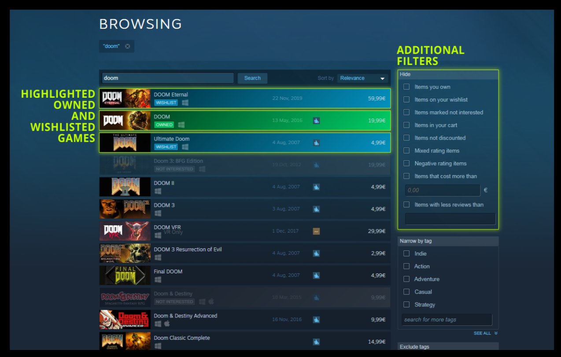Click the search term input field
This screenshot has height=357, width=561.
[x=168, y=78]
